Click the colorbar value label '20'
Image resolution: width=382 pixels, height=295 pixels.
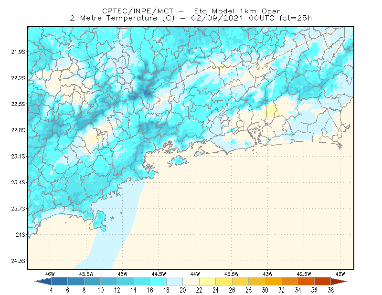(183, 290)
